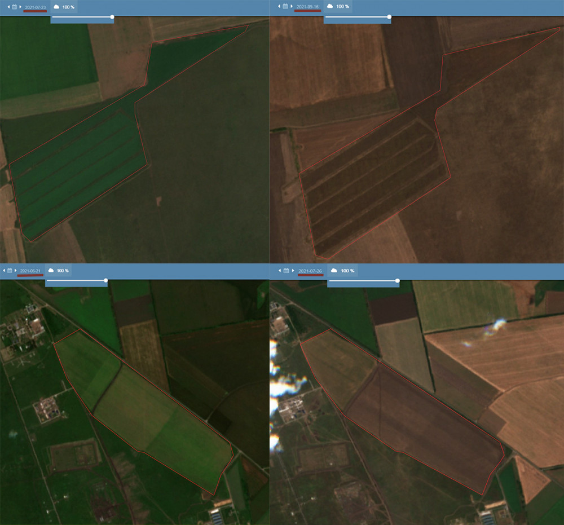This screenshot has height=525, width=564.
Task: Go to next date after 2021-07-23
Action: tap(20, 7)
